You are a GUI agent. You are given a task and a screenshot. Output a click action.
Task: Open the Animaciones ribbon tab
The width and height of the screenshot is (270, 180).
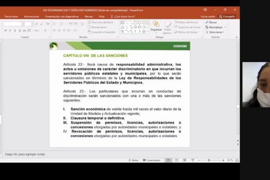tap(32, 16)
